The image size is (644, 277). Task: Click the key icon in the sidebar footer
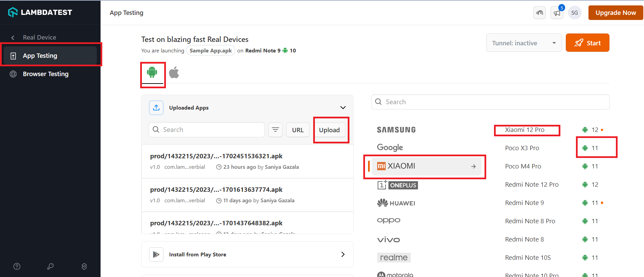[50, 267]
